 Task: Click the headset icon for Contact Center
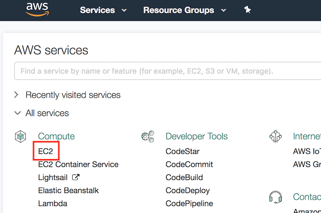[x=275, y=197]
